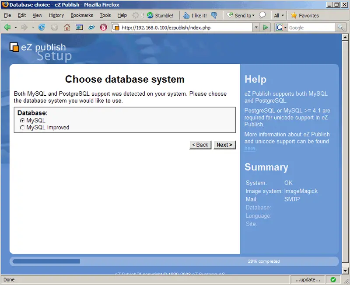Click the < Back button
The width and height of the screenshot is (350, 285).
pos(200,145)
